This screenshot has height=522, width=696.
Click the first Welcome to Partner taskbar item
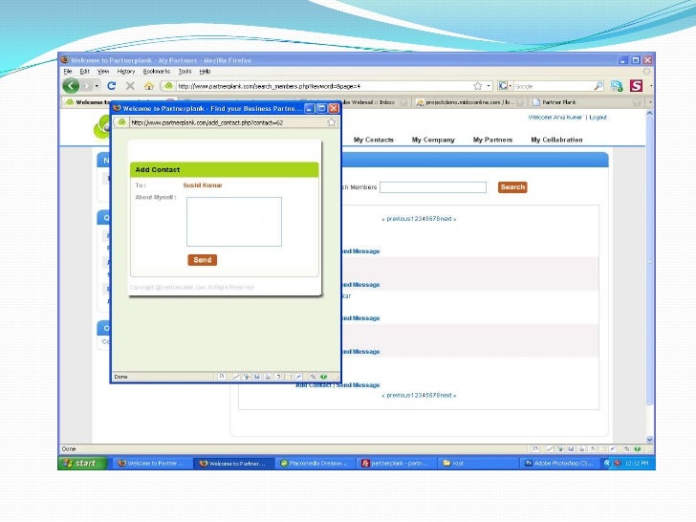152,464
